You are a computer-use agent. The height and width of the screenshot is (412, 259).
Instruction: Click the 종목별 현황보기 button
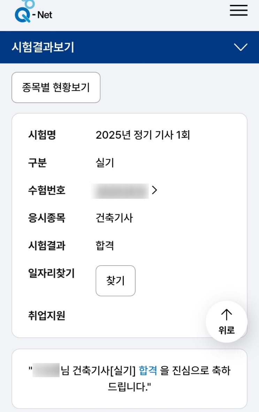pos(56,87)
